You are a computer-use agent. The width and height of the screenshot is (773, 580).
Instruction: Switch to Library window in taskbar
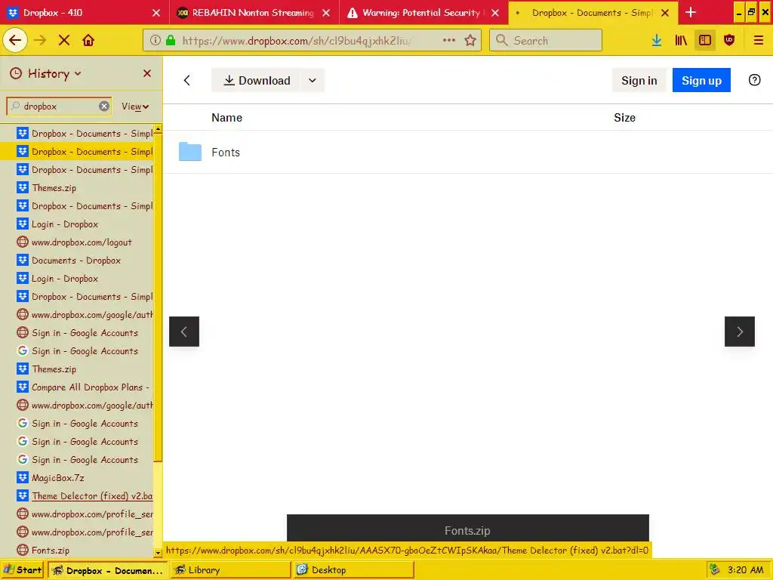click(x=231, y=570)
